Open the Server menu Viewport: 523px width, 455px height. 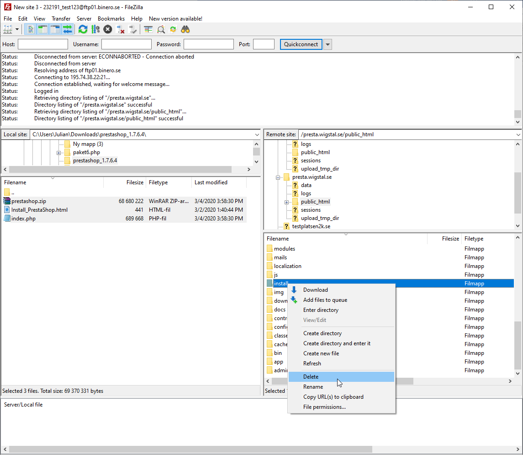[x=84, y=19]
